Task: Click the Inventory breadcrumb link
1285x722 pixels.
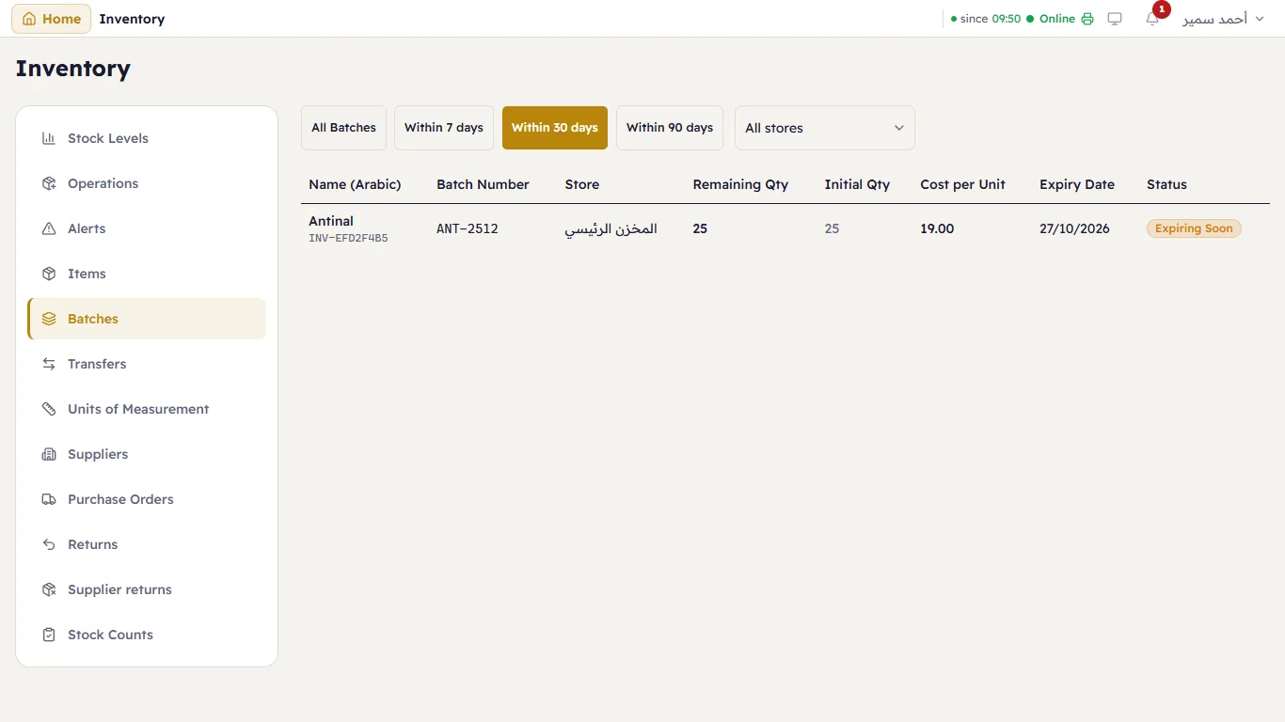Action: click(132, 19)
